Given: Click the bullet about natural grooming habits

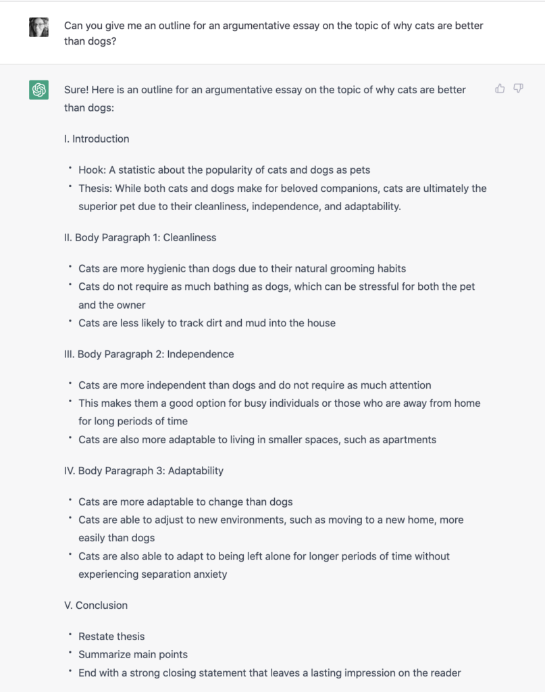Looking at the screenshot, I should point(242,268).
